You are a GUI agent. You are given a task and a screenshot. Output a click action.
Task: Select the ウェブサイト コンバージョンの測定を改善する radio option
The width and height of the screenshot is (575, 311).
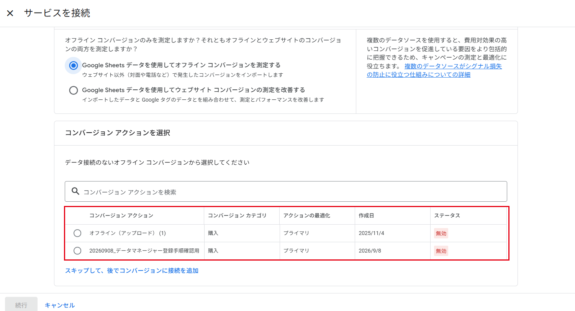[x=73, y=90]
